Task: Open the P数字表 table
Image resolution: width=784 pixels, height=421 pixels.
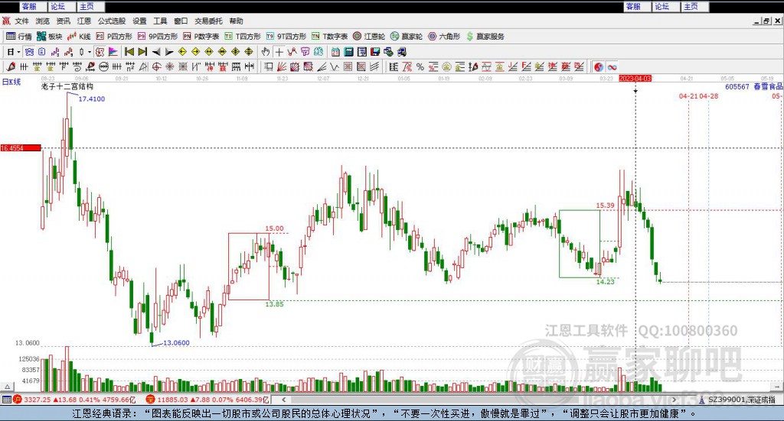Action: [201, 37]
